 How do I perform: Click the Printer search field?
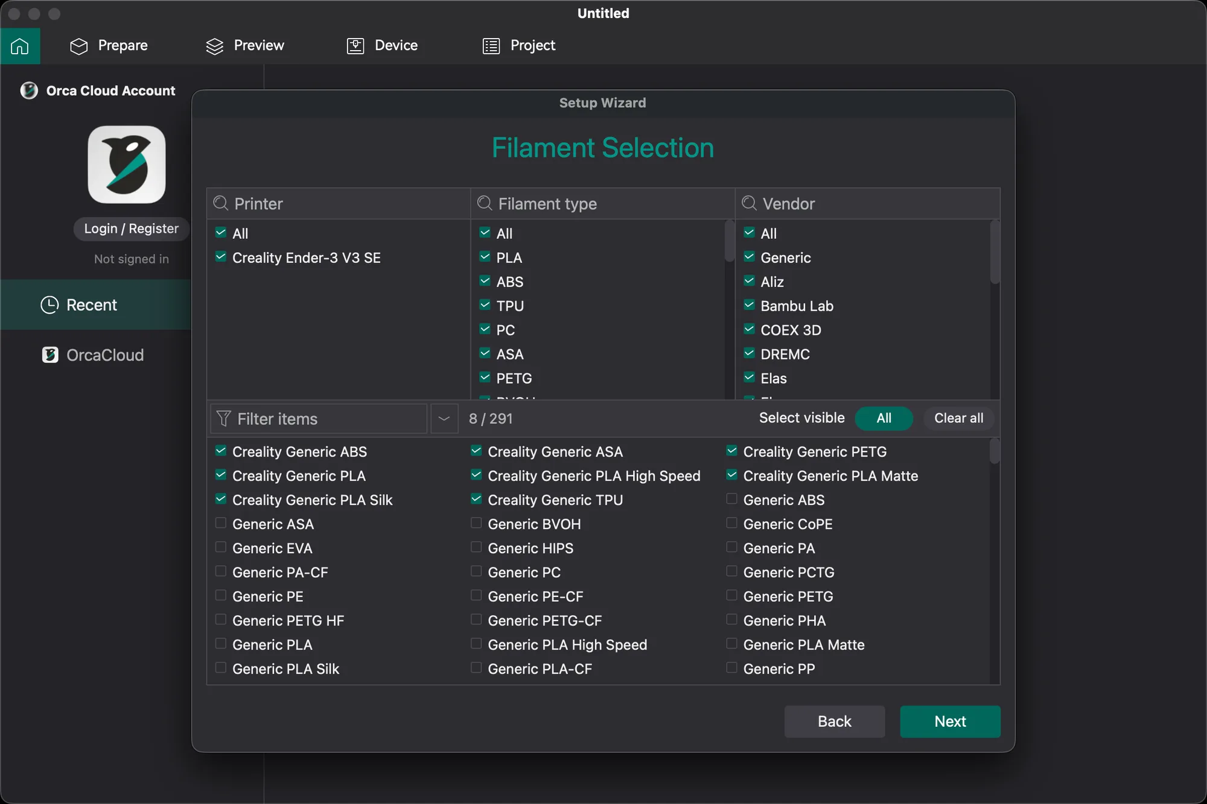[x=339, y=204]
